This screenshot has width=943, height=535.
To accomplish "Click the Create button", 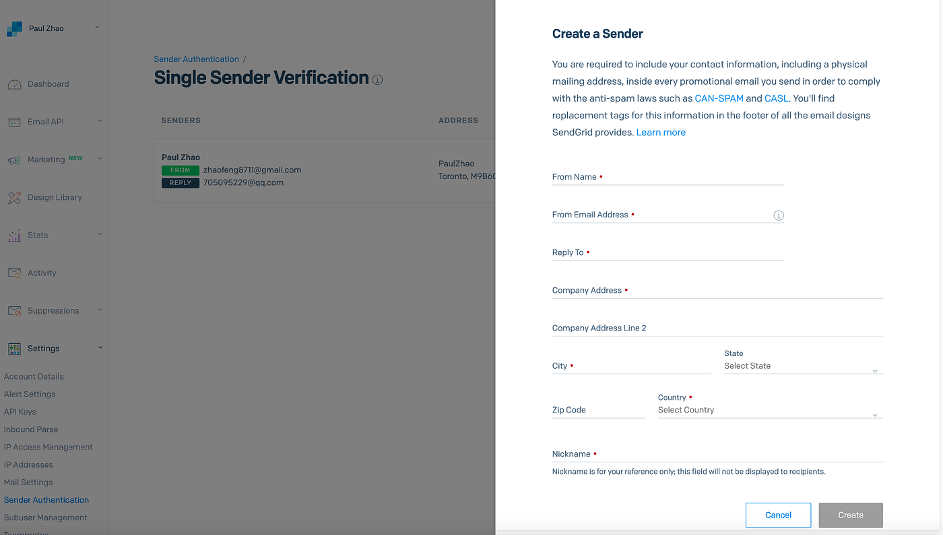I will 850,515.
